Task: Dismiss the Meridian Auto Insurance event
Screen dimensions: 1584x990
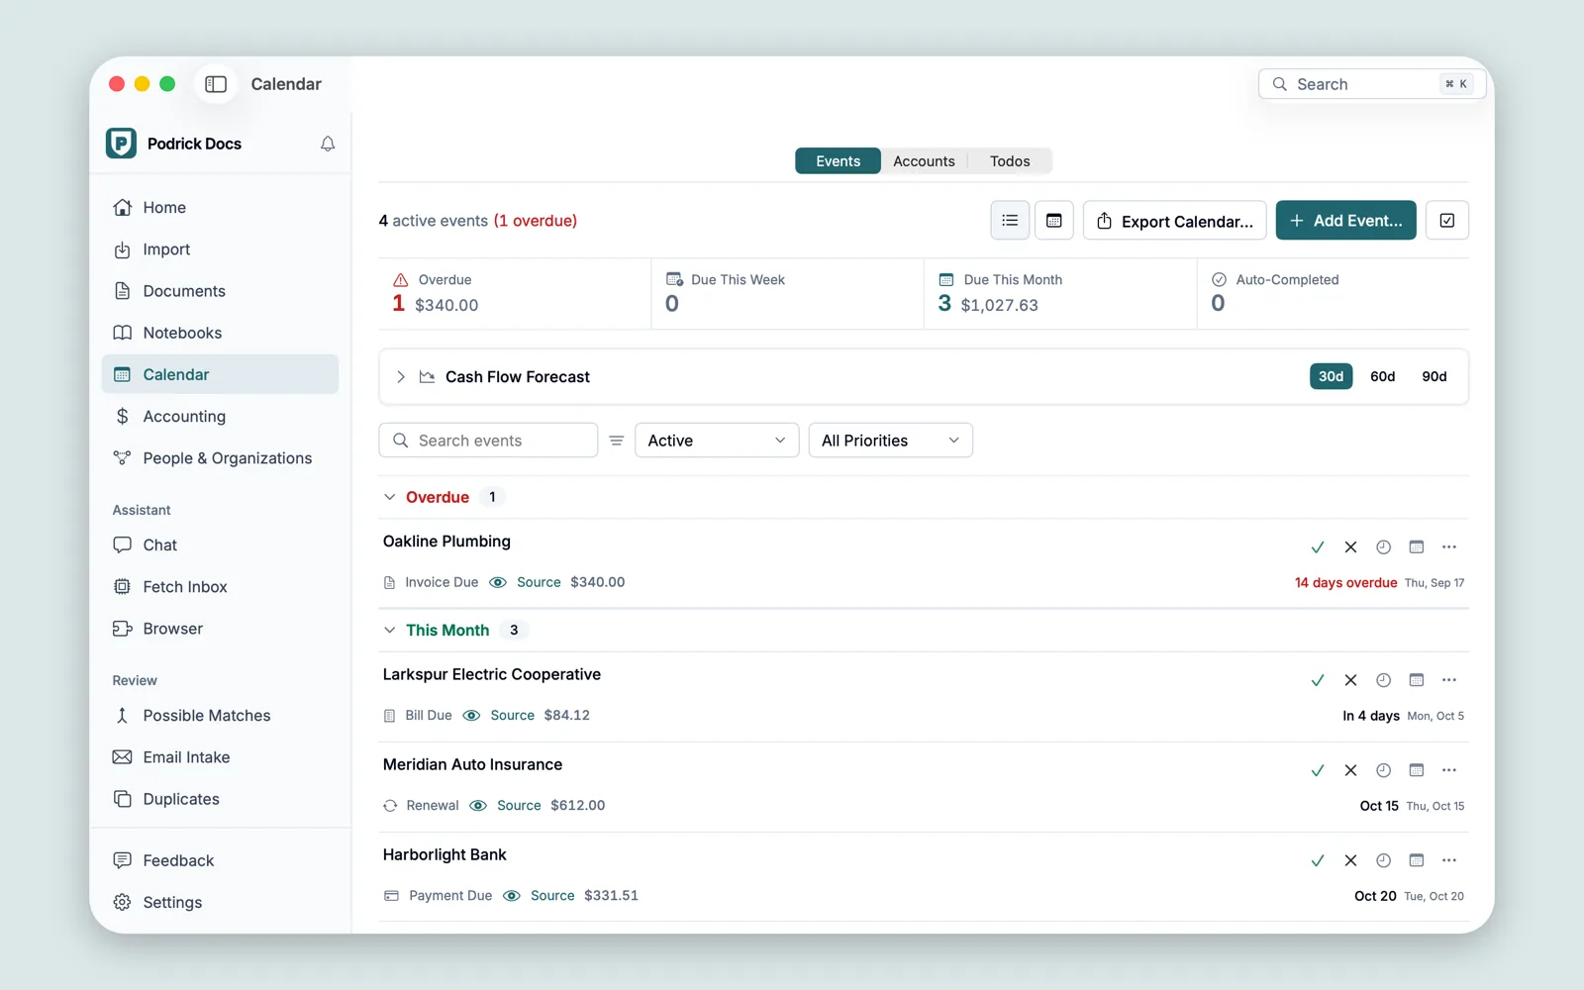Action: 1350,770
